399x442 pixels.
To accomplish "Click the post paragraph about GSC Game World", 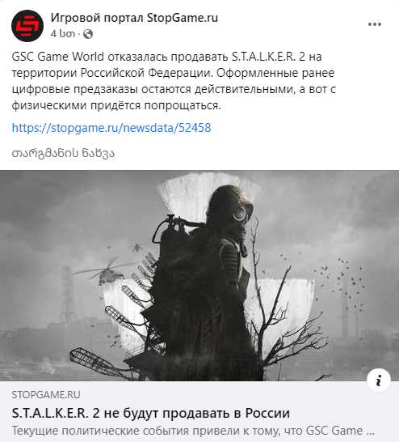I will click(x=174, y=81).
